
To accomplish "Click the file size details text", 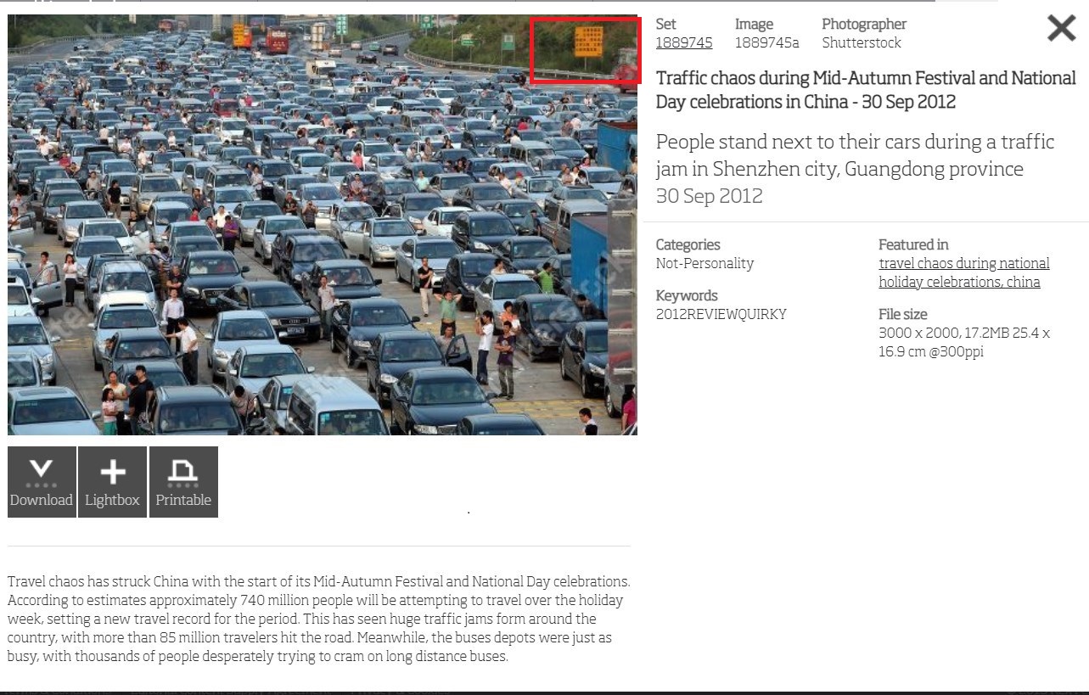I will 964,342.
